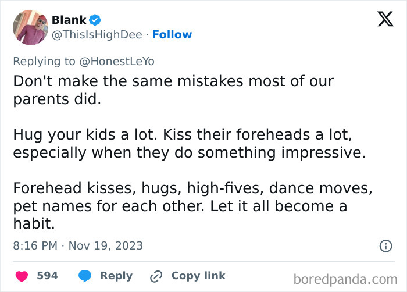Screen dimensions: 407x292
Task: Click the "Don't make the same mistakes" paragraph
Action: 173,89
